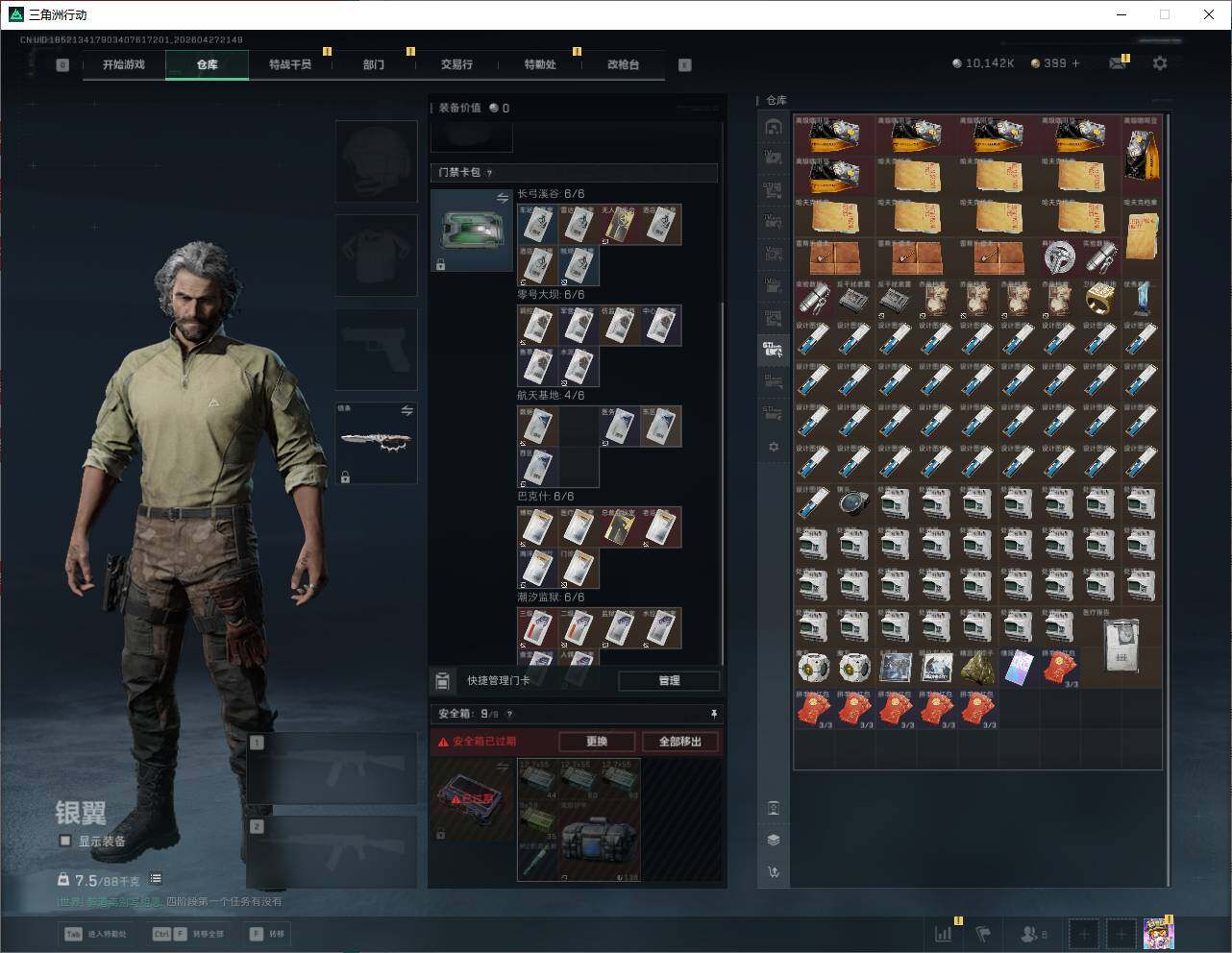This screenshot has height=953, width=1232.
Task: Click the 全部移出 button
Action: pos(680,742)
